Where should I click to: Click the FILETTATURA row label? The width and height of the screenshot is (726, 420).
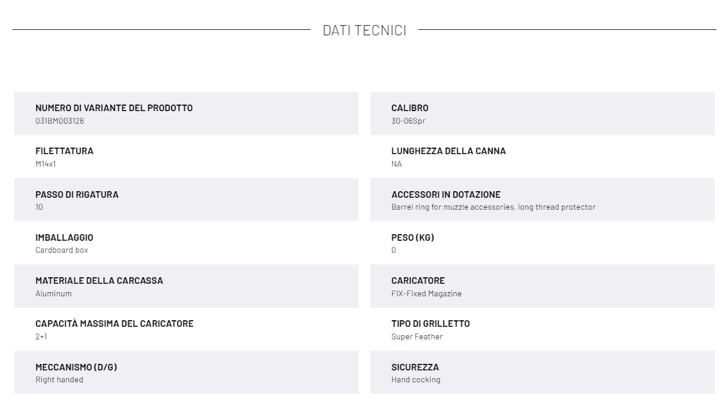[x=65, y=151]
